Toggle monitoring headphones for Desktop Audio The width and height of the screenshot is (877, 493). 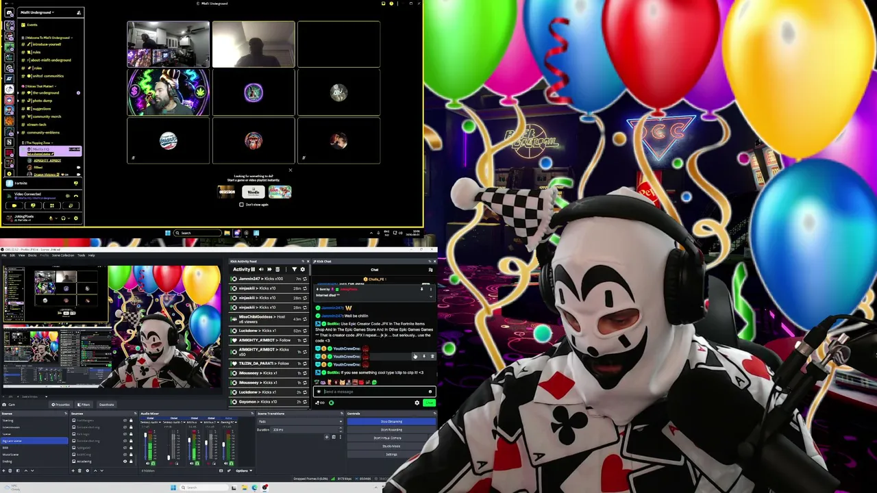coord(153,464)
